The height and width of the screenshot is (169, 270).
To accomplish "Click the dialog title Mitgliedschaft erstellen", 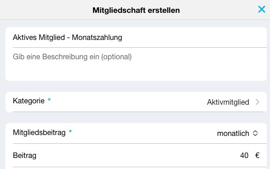I will tap(136, 10).
